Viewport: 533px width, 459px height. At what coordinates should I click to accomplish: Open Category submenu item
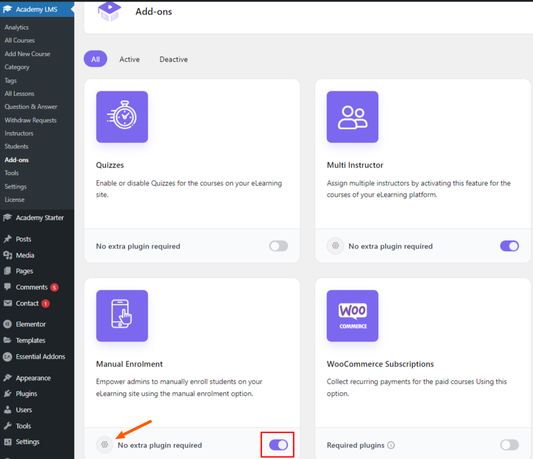17,67
